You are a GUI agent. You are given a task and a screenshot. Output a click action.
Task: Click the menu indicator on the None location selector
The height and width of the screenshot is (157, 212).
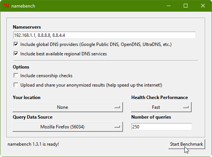coord(117,107)
